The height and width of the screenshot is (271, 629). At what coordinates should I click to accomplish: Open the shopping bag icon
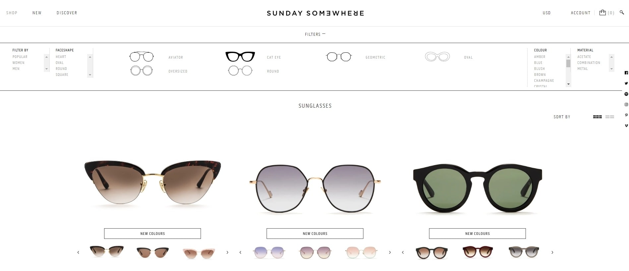click(602, 13)
